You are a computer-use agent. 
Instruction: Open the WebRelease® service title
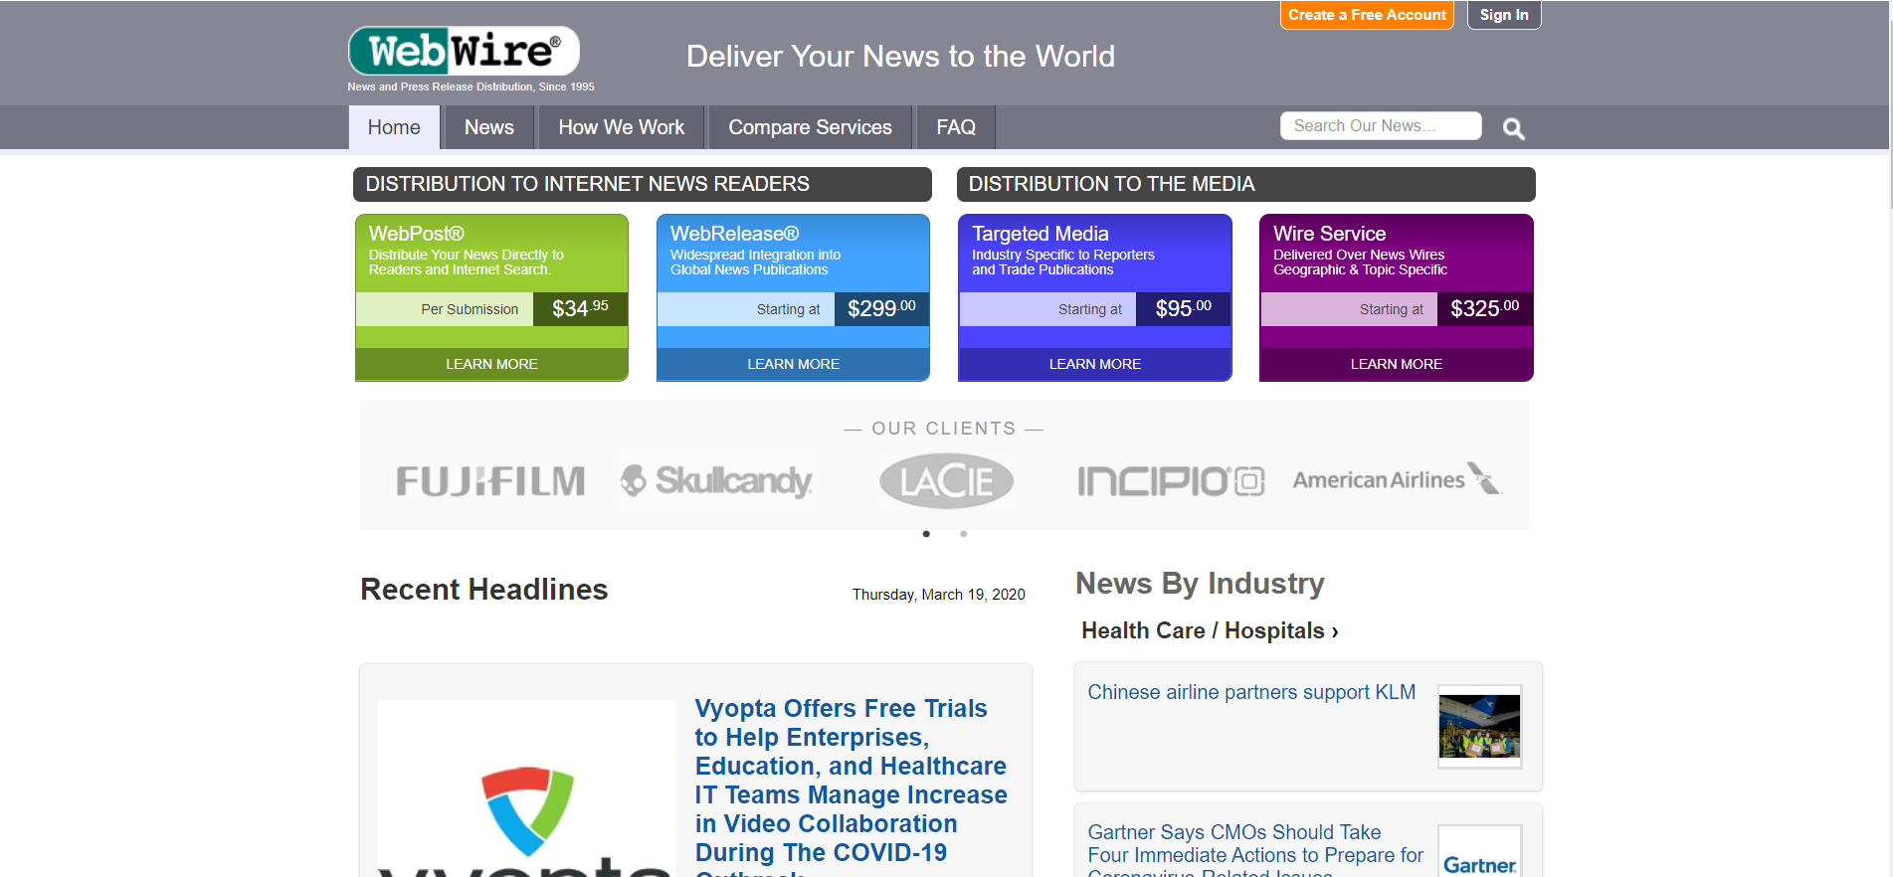click(734, 234)
